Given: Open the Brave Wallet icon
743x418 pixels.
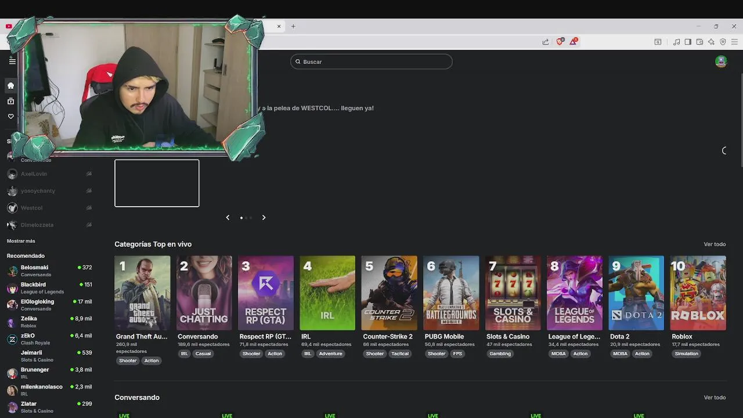Looking at the screenshot, I should (699, 42).
